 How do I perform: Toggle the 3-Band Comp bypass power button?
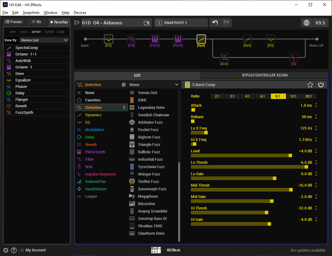point(321,85)
